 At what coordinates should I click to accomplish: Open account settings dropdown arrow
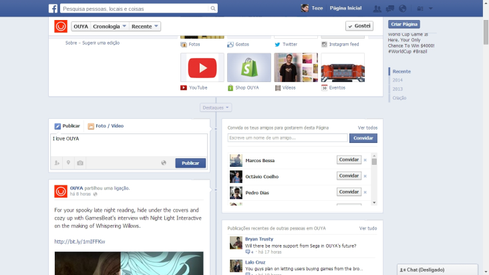(431, 9)
